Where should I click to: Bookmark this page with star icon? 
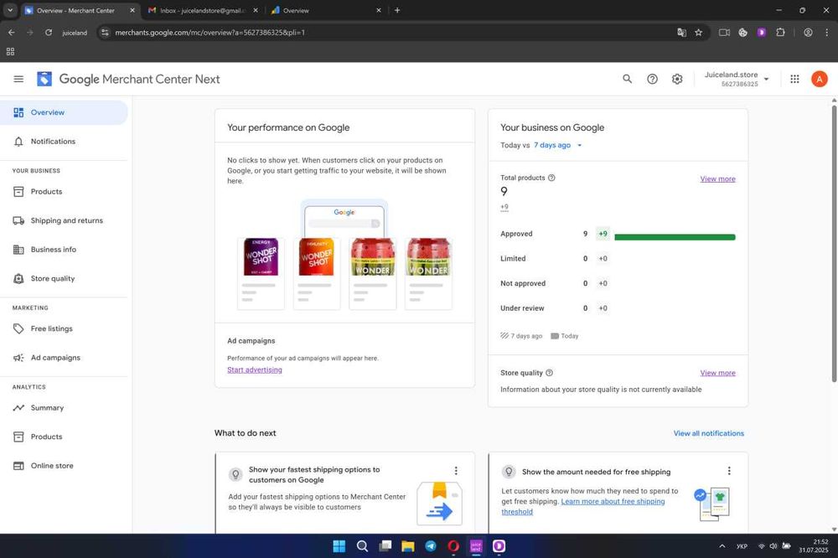(699, 33)
